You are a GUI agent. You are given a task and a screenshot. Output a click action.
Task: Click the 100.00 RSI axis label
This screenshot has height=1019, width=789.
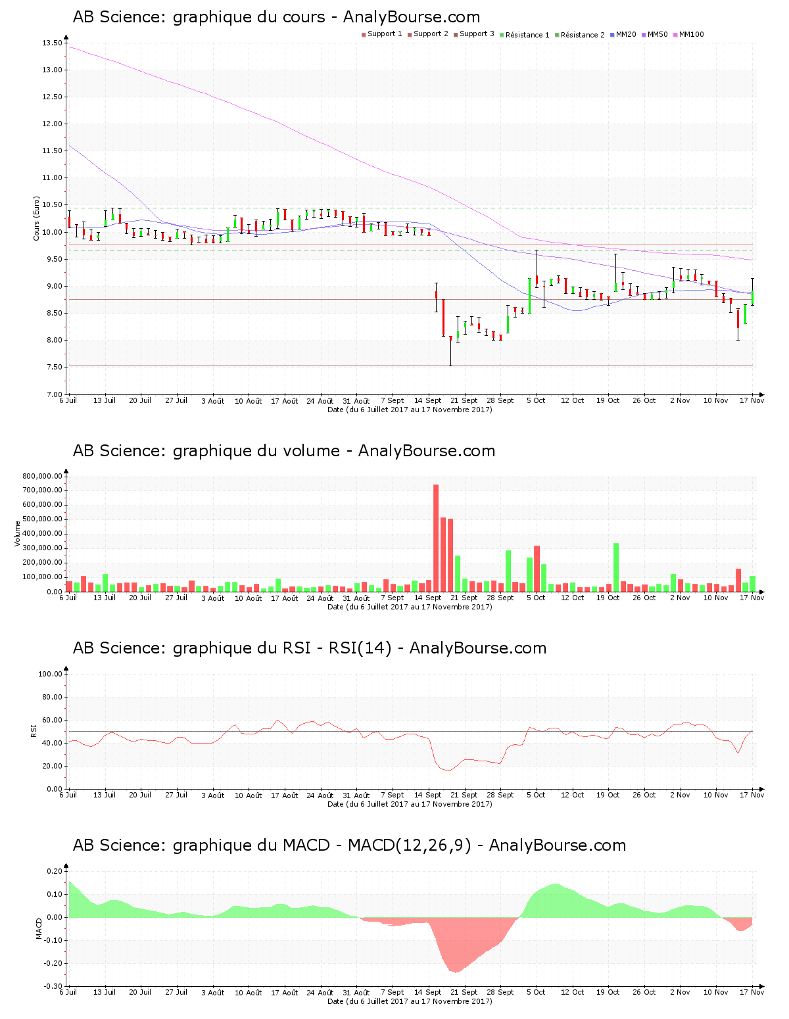[x=50, y=674]
